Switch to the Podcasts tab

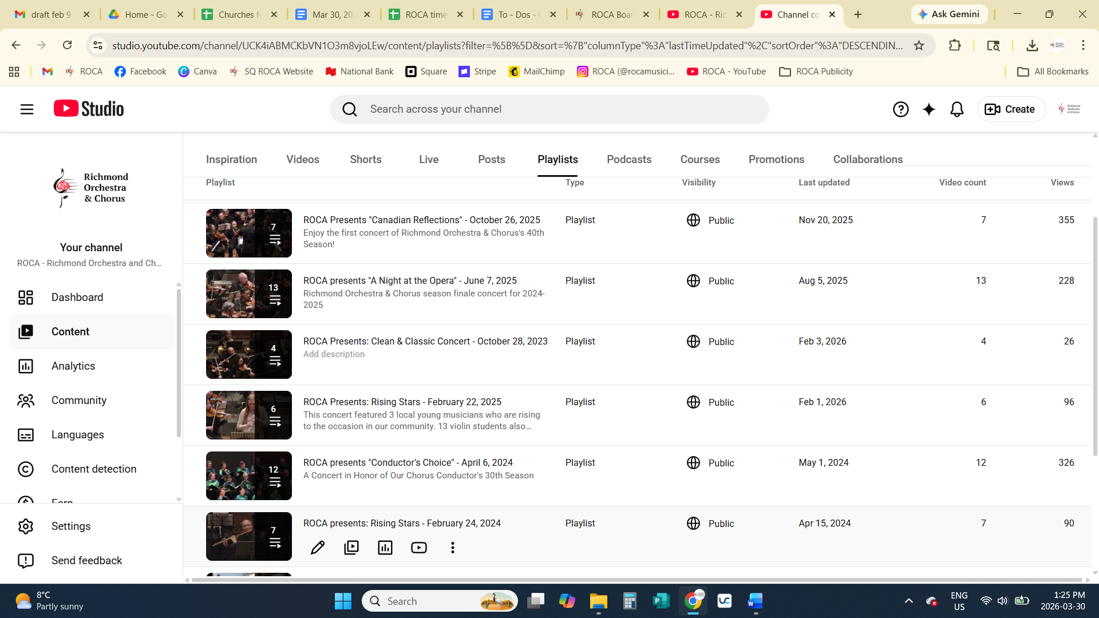pyautogui.click(x=628, y=160)
